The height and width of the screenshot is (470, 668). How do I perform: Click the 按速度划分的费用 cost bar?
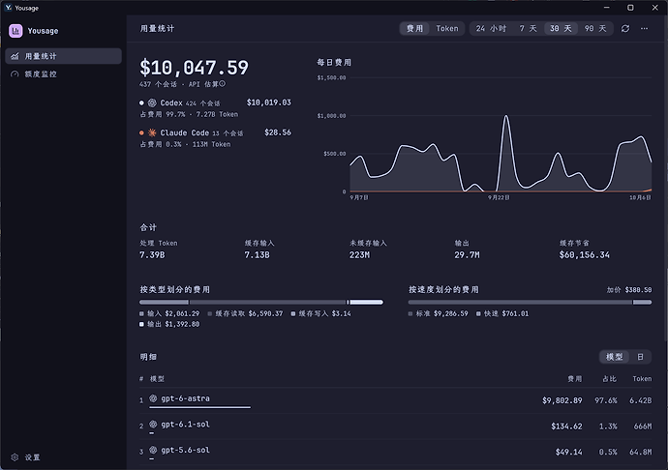click(530, 303)
